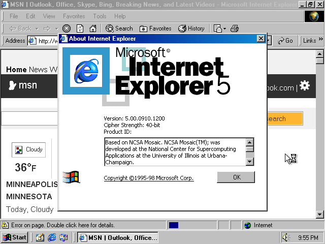Open the Edit menu
This screenshot has width=325, height=244.
[x=30, y=16]
